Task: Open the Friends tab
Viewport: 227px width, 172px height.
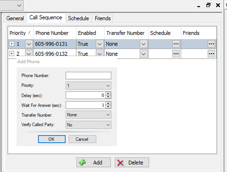Action: pyautogui.click(x=102, y=18)
